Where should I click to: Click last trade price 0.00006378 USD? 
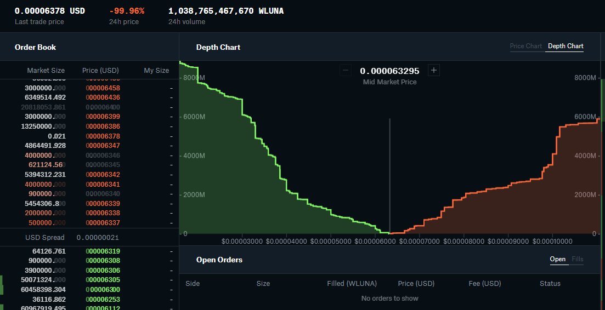(50, 11)
